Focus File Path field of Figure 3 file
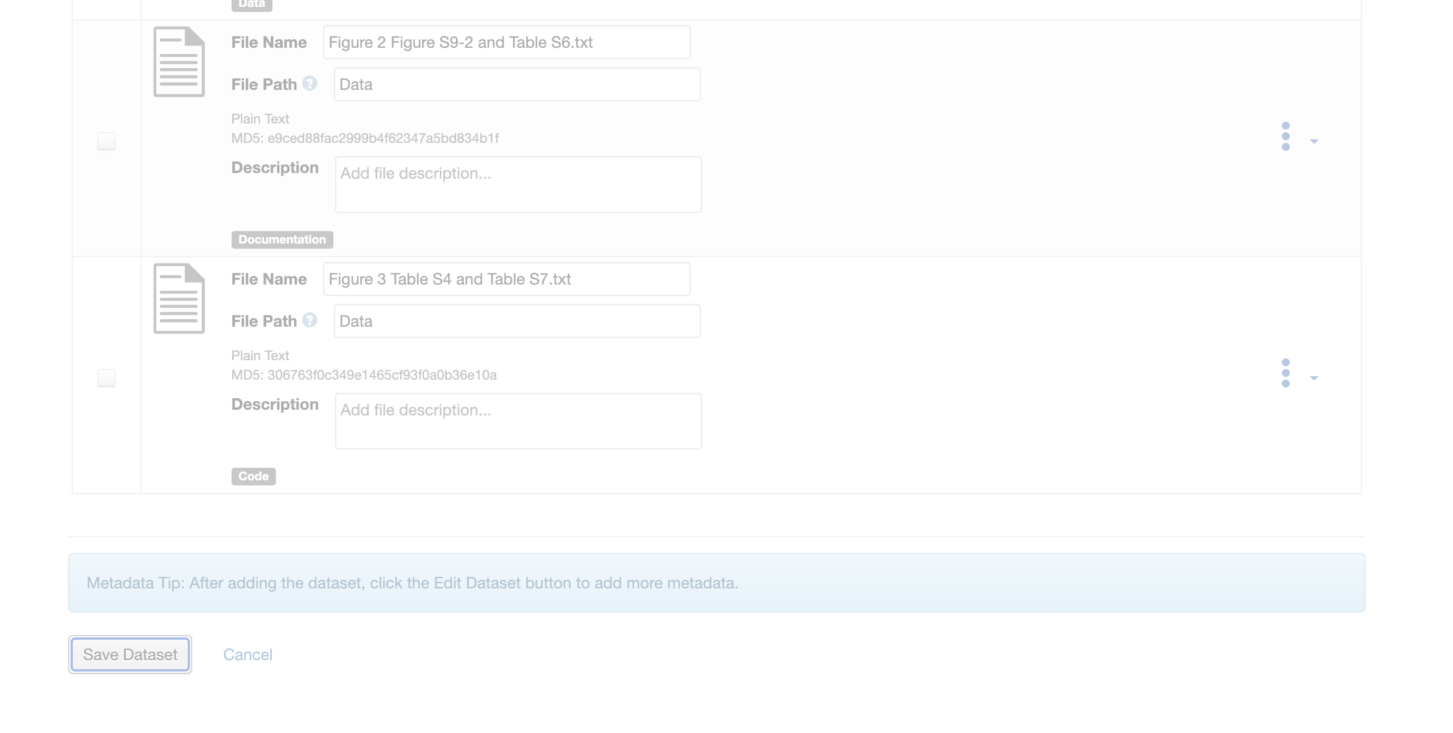Screen dimensions: 1453x733 coord(517,321)
